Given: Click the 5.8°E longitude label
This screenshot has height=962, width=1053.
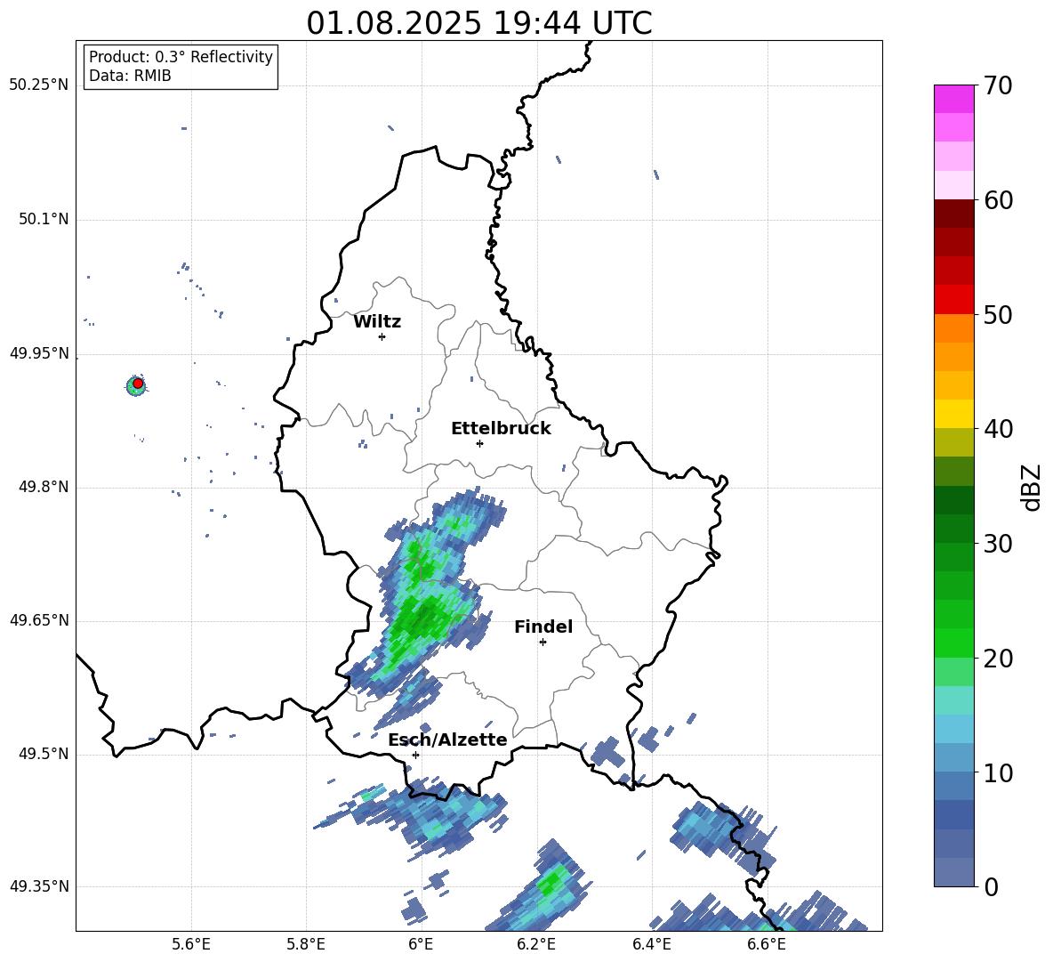Looking at the screenshot, I should point(306,945).
